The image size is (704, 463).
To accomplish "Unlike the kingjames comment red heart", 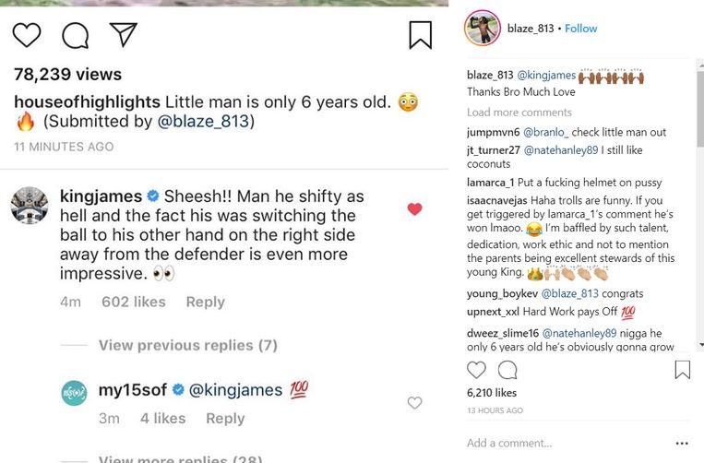I will (414, 209).
